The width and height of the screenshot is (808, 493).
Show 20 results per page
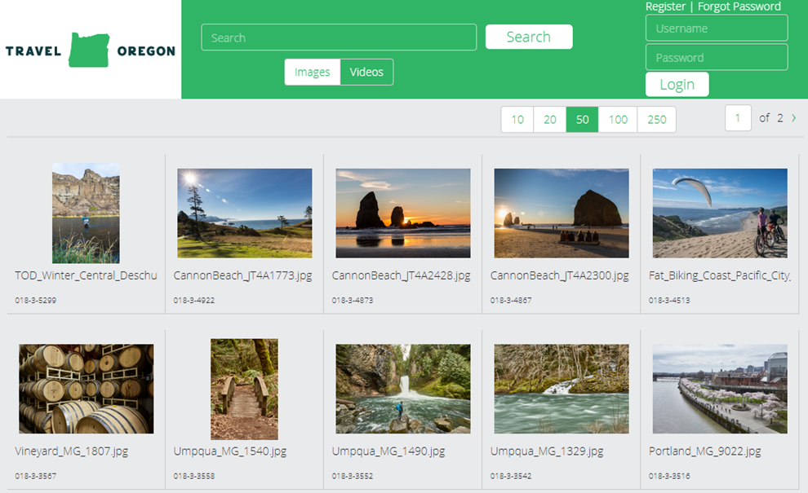pyautogui.click(x=549, y=119)
